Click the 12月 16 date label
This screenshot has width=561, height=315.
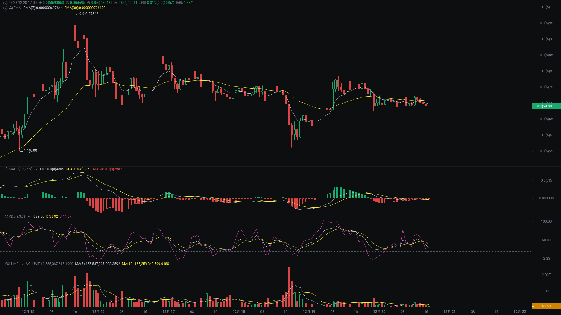pyautogui.click(x=98, y=312)
